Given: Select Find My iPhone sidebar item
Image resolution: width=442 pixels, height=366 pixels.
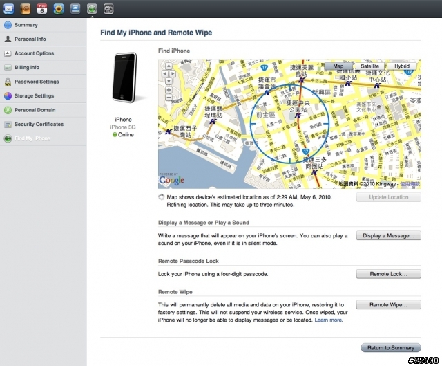Looking at the screenshot, I should [x=43, y=138].
